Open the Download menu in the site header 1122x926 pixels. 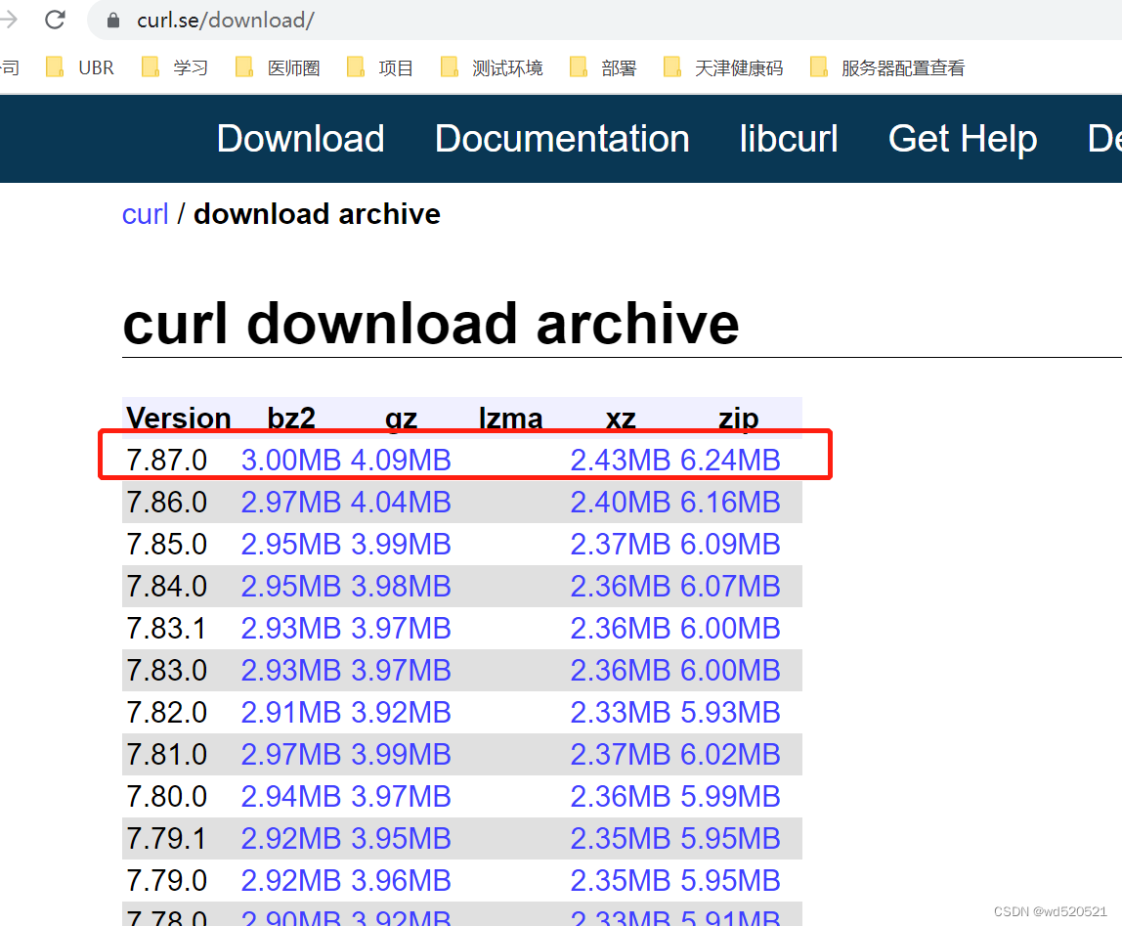coord(301,138)
